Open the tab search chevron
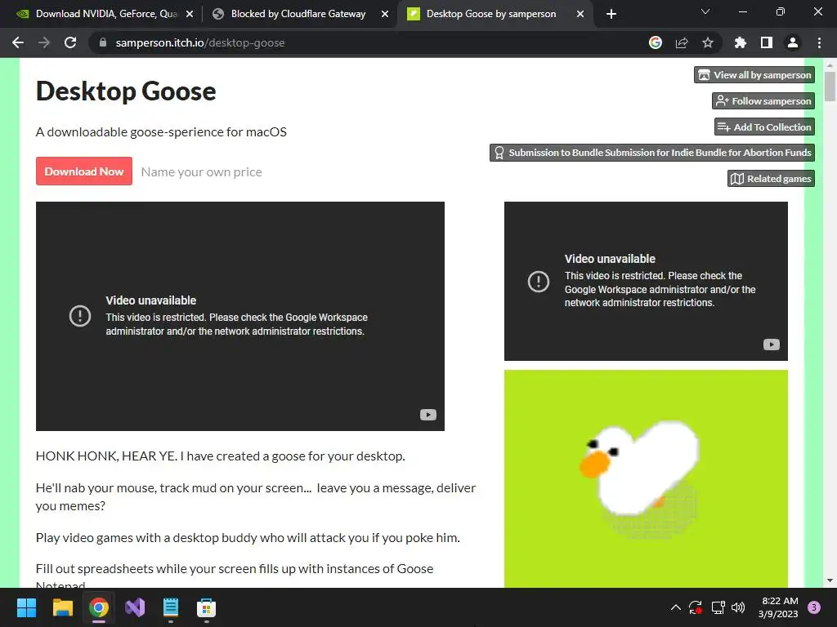The width and height of the screenshot is (837, 627). pos(705,11)
